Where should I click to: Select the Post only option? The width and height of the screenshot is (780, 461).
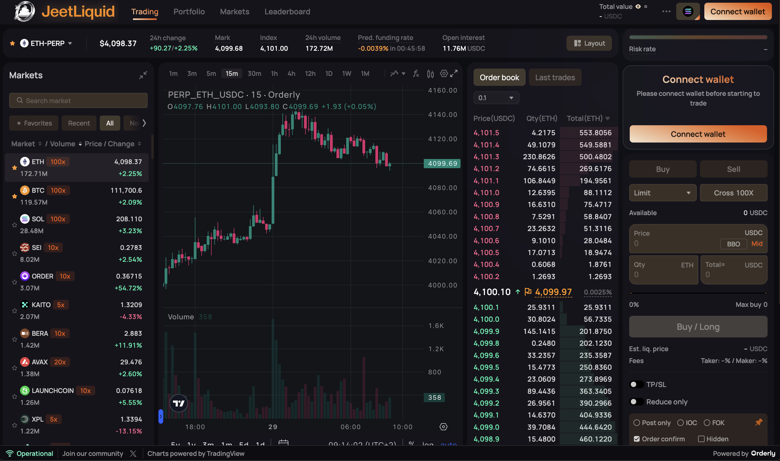[x=637, y=423]
